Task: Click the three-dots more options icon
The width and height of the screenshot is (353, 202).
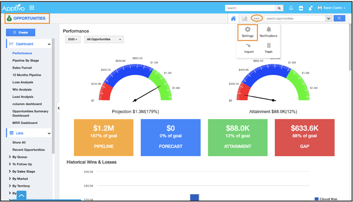Action: [257, 18]
